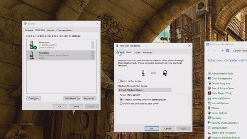Click the Internet Options icon
Image resolution: width=247 pixels, height=139 pixels.
[x=209, y=103]
